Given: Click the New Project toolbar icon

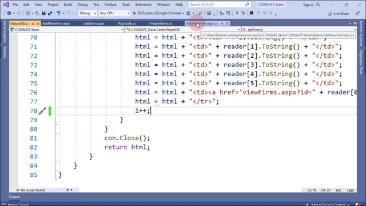Looking at the screenshot, I should coord(27,13).
